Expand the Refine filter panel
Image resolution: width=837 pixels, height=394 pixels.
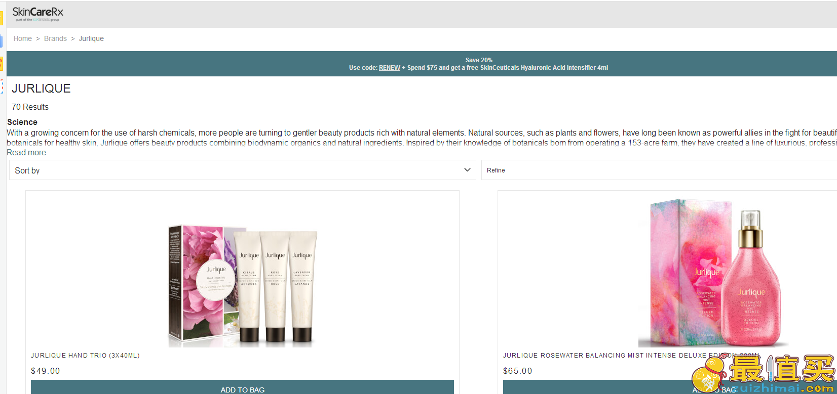tap(659, 170)
